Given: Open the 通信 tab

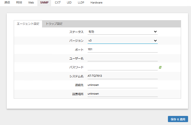Looking at the screenshot, I should 7,3.
